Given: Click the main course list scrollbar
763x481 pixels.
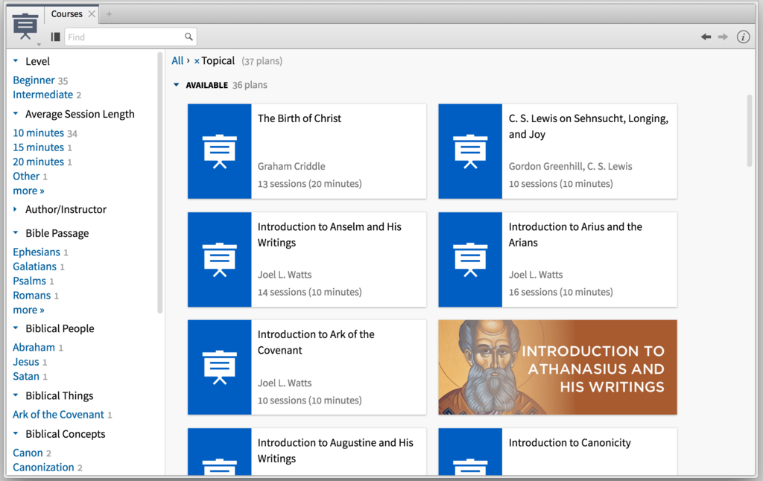Looking at the screenshot, I should click(x=750, y=131).
